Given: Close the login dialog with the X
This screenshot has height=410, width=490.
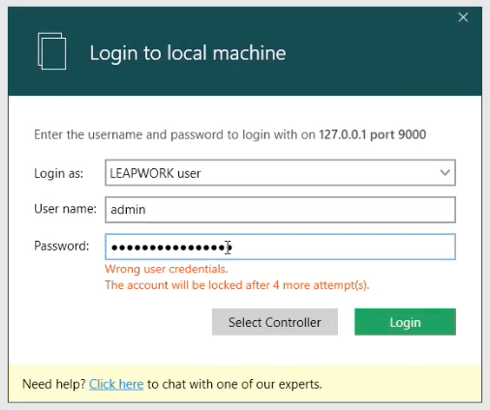Looking at the screenshot, I should (463, 17).
